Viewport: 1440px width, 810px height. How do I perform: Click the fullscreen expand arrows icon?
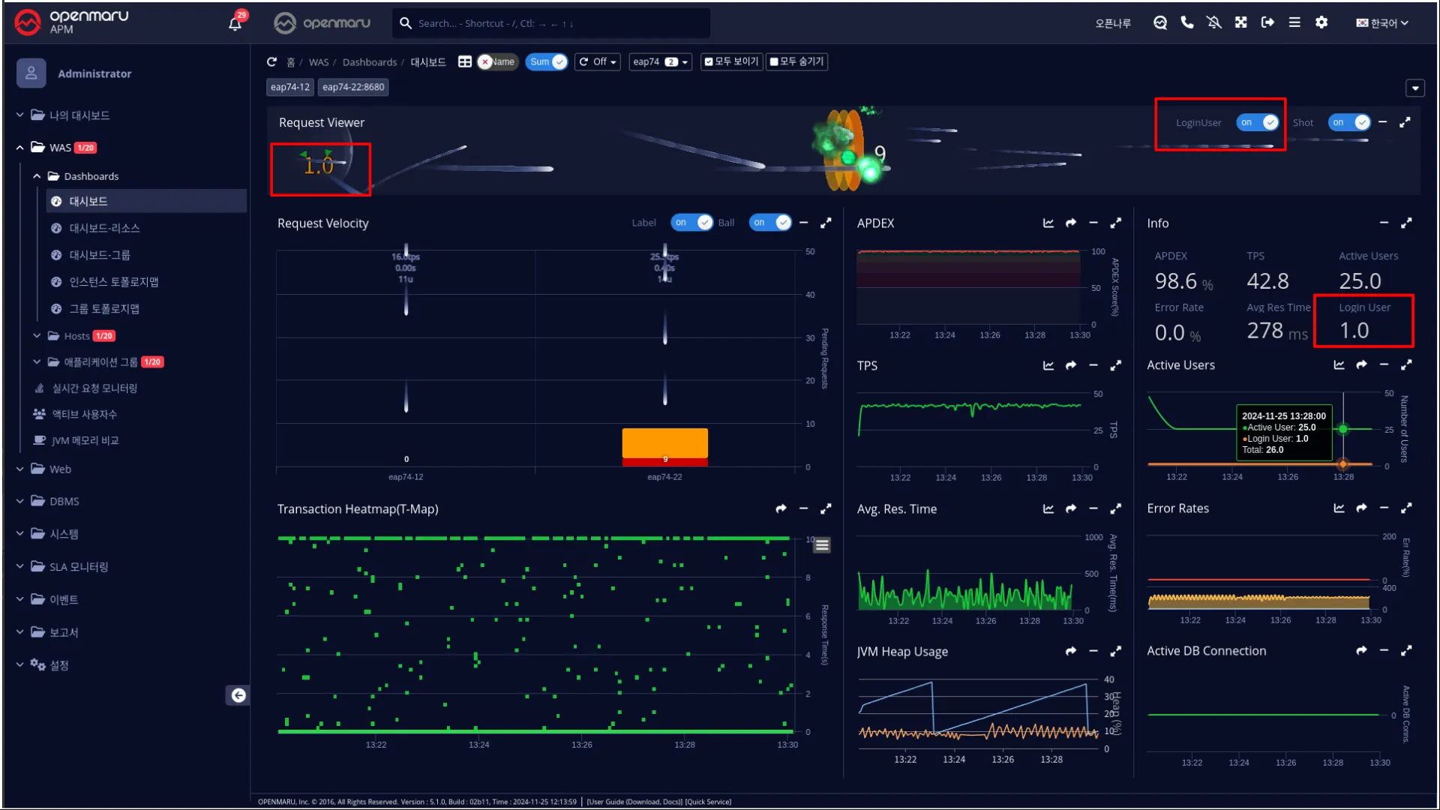[x=1240, y=22]
